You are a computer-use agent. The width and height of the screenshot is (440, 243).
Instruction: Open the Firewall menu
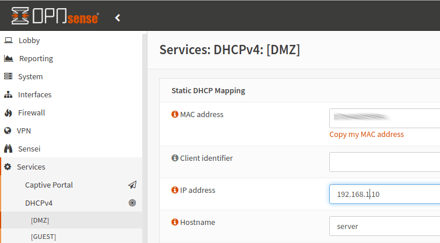tap(31, 112)
